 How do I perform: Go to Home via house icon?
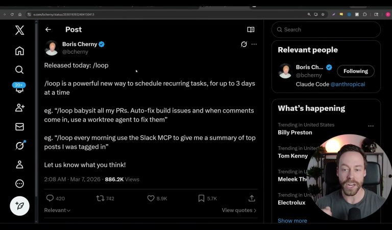click(19, 51)
